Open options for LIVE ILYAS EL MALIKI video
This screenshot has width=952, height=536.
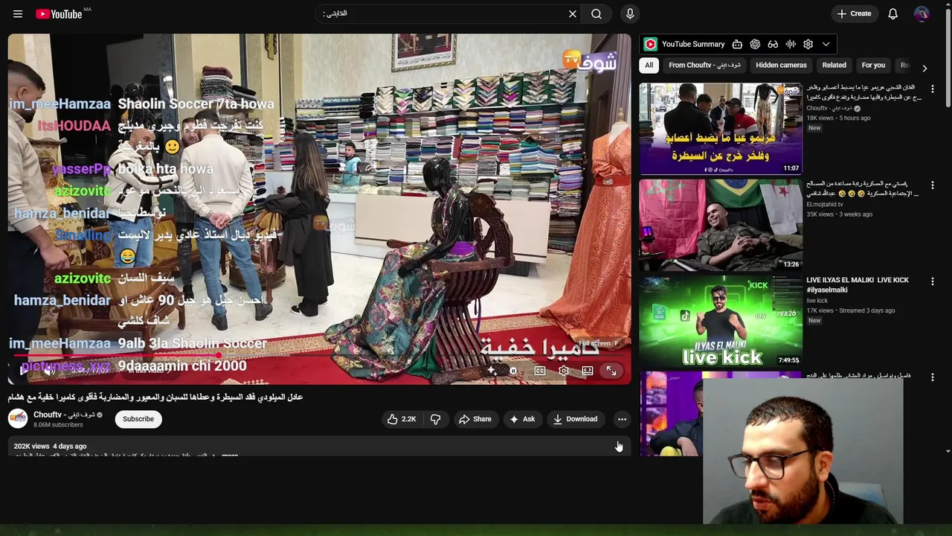(x=933, y=281)
